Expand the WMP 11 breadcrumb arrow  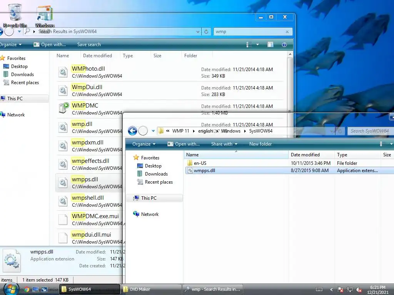click(x=194, y=131)
